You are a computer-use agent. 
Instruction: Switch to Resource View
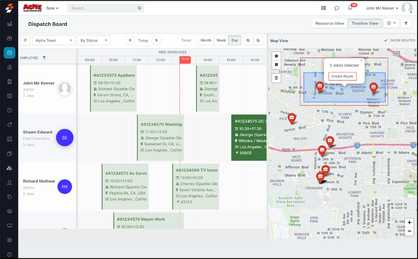pyautogui.click(x=329, y=23)
